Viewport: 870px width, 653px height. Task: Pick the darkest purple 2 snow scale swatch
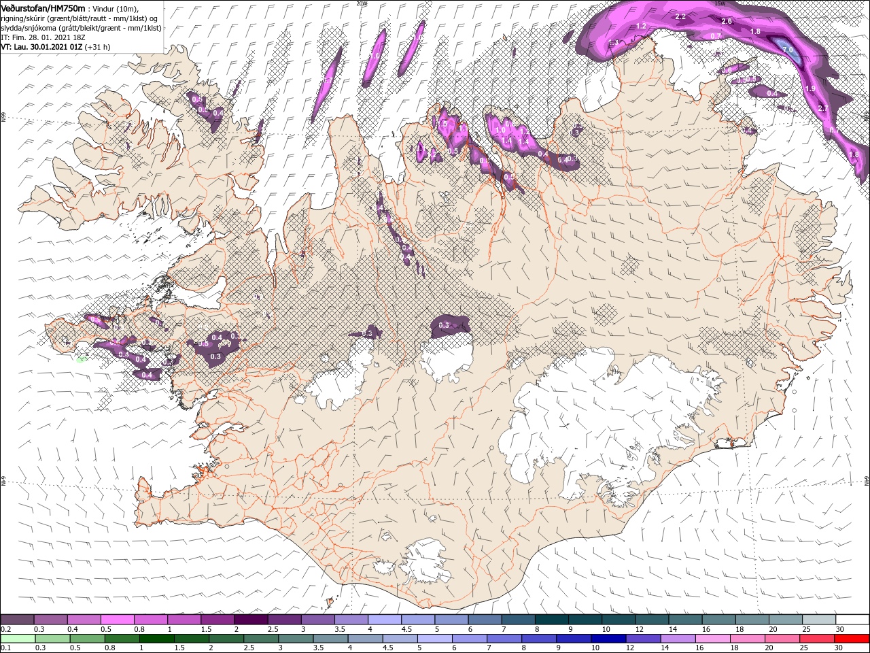point(251,620)
